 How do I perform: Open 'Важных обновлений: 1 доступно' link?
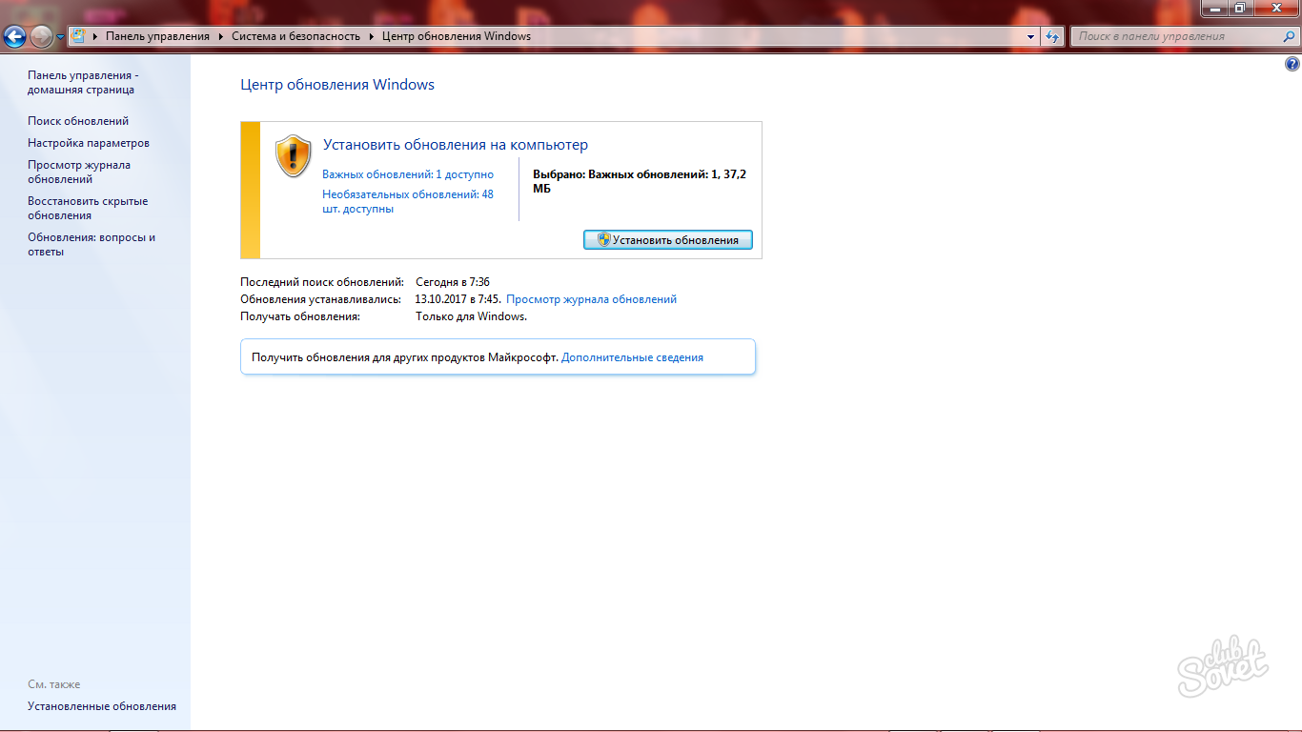click(408, 174)
